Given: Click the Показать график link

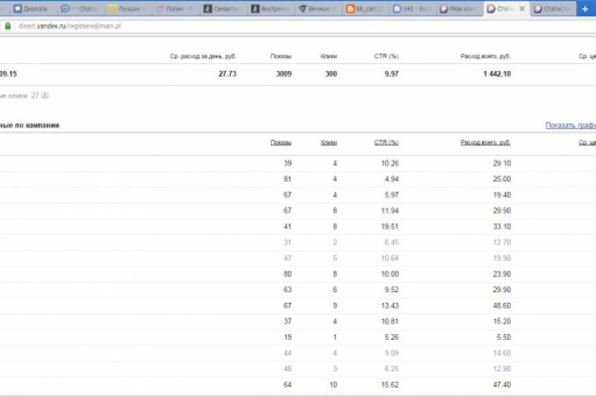Looking at the screenshot, I should [x=570, y=126].
